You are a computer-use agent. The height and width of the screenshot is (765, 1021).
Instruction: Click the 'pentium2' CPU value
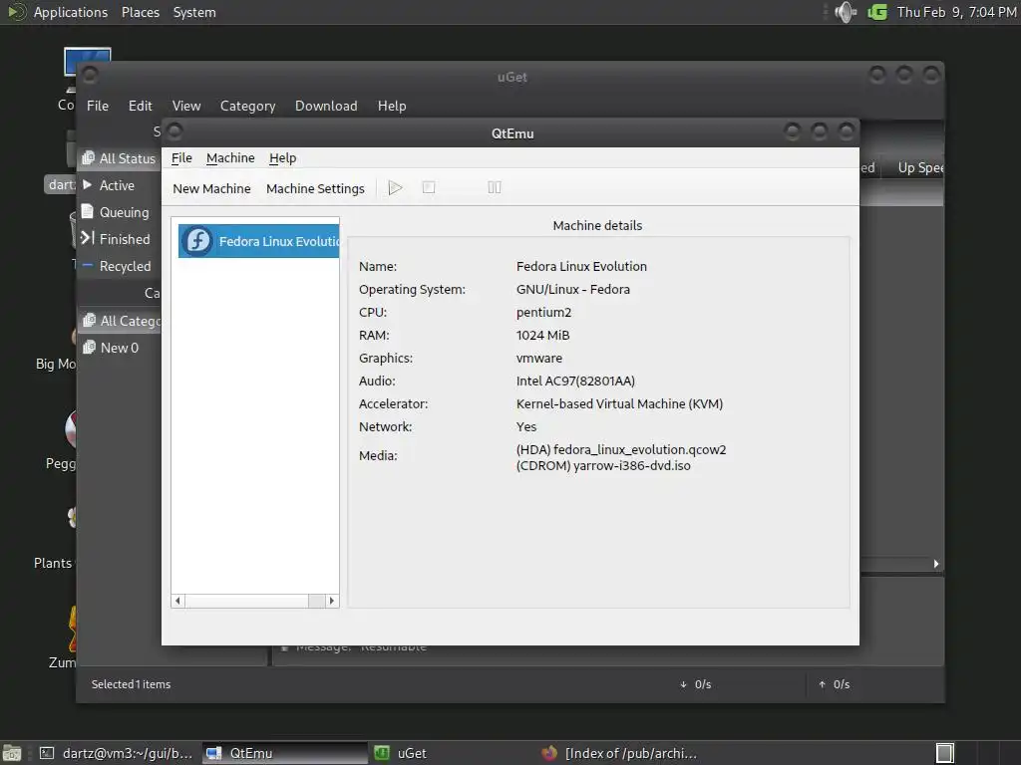(543, 312)
